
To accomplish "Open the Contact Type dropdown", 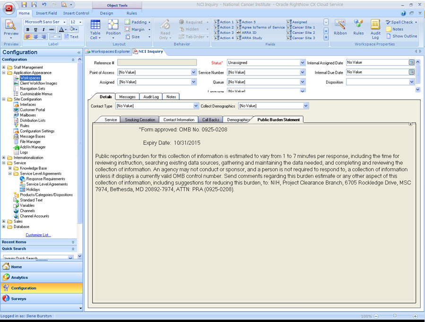I will coord(196,106).
